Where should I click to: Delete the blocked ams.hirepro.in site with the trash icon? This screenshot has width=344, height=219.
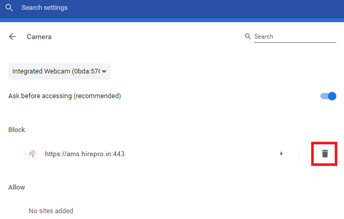point(324,154)
